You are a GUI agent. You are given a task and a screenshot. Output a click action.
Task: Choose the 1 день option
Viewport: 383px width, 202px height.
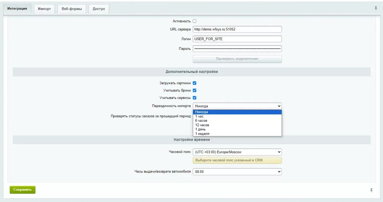coord(237,129)
